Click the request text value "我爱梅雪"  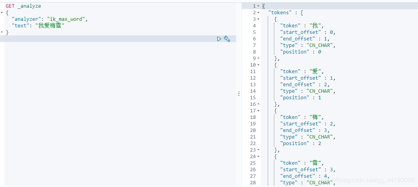(x=50, y=25)
